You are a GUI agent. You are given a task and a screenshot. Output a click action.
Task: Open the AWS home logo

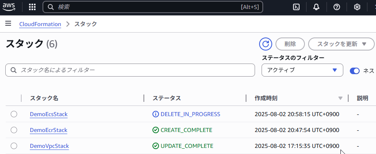[x=9, y=7]
